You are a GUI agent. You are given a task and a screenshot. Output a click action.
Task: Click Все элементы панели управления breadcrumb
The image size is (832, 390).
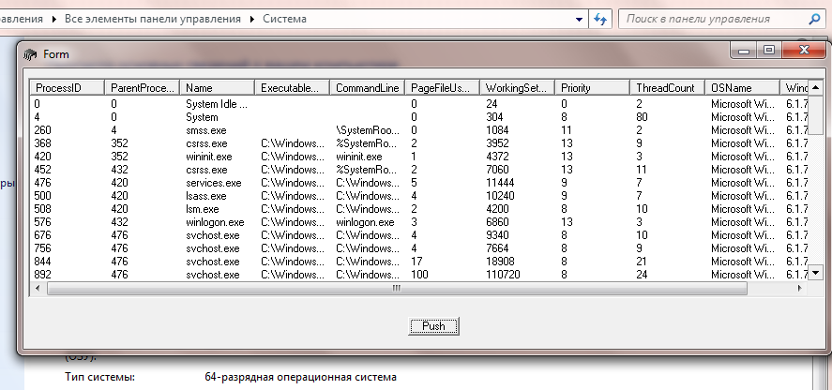tap(154, 18)
